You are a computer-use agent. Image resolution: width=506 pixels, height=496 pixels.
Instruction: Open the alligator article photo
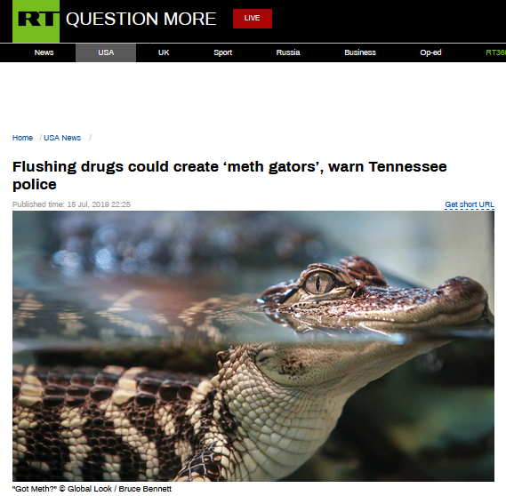[x=253, y=346]
